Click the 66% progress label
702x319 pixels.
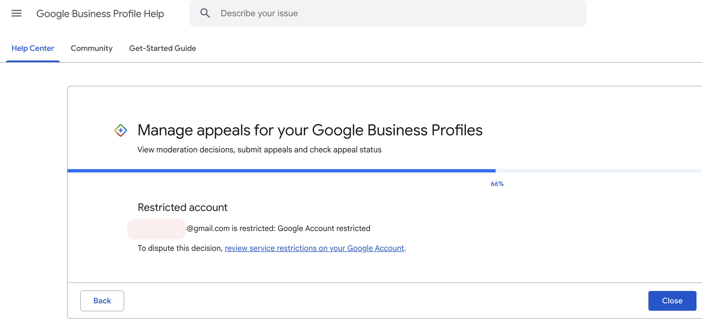click(x=497, y=184)
